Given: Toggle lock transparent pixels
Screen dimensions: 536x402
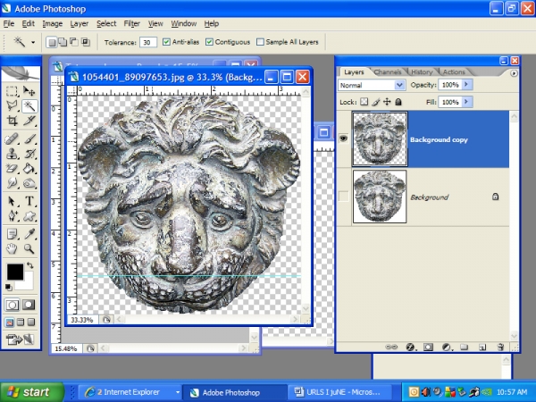Looking at the screenshot, I should coord(364,102).
